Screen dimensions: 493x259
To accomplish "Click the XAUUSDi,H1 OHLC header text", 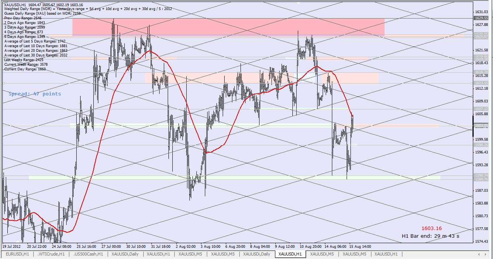I will 44,5.
